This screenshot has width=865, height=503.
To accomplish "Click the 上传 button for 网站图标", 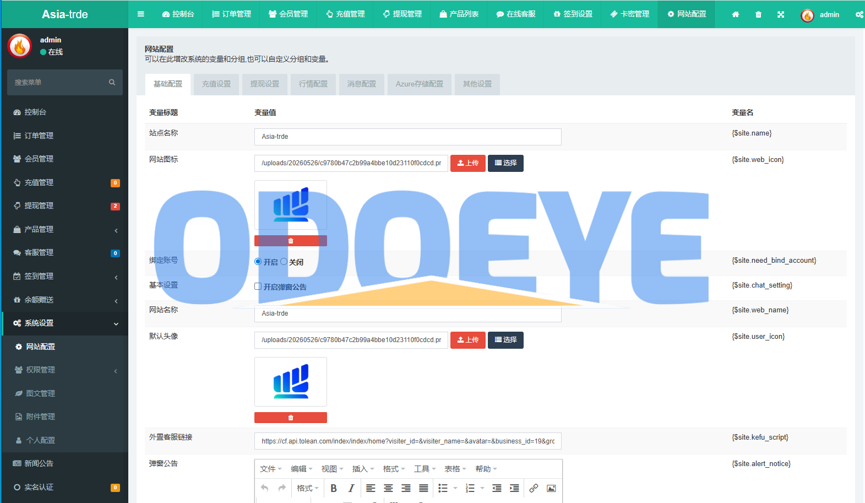I will [468, 163].
